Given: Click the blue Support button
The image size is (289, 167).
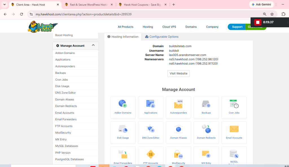Looking at the screenshot, I should [x=237, y=27].
